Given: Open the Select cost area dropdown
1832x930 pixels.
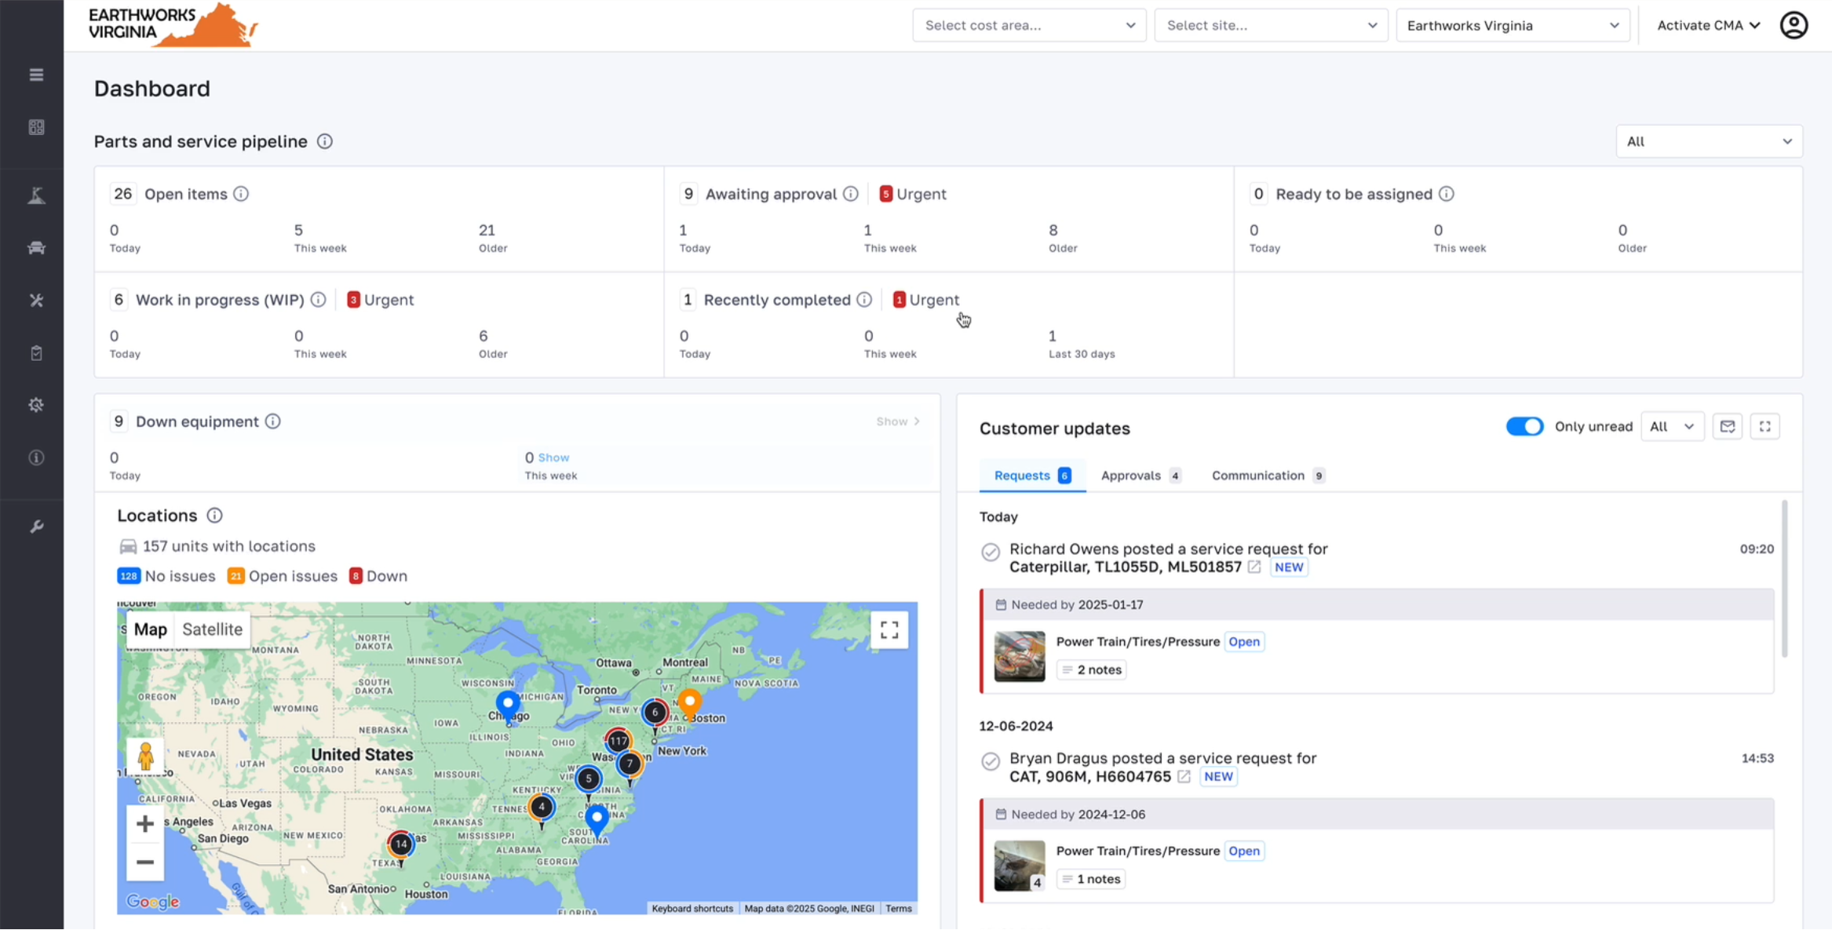Looking at the screenshot, I should coord(1028,25).
